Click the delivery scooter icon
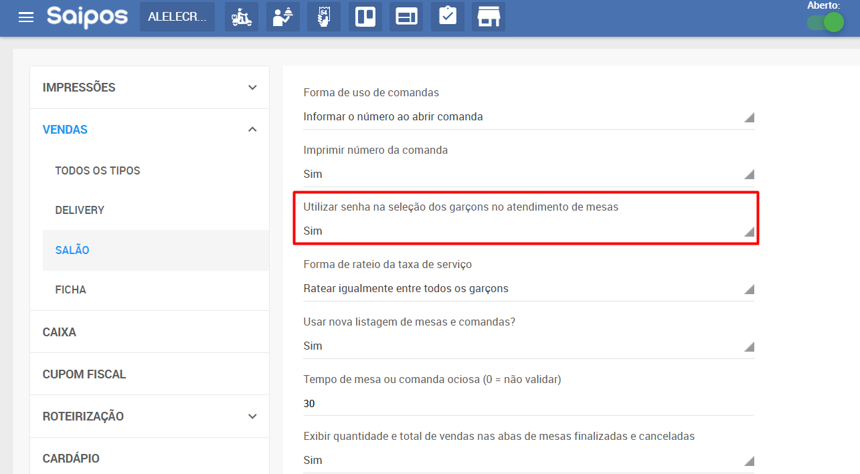Image resolution: width=860 pixels, height=474 pixels. tap(242, 17)
